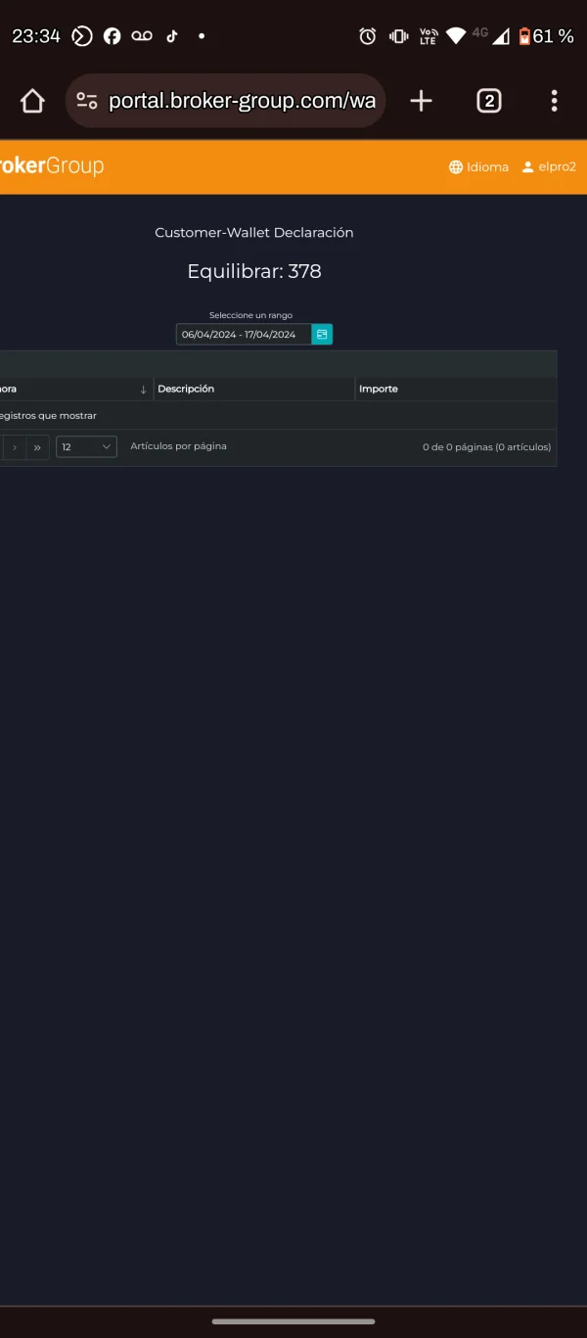Tap the TikTok notification icon in status bar
The width and height of the screenshot is (587, 1338).
coord(172,36)
